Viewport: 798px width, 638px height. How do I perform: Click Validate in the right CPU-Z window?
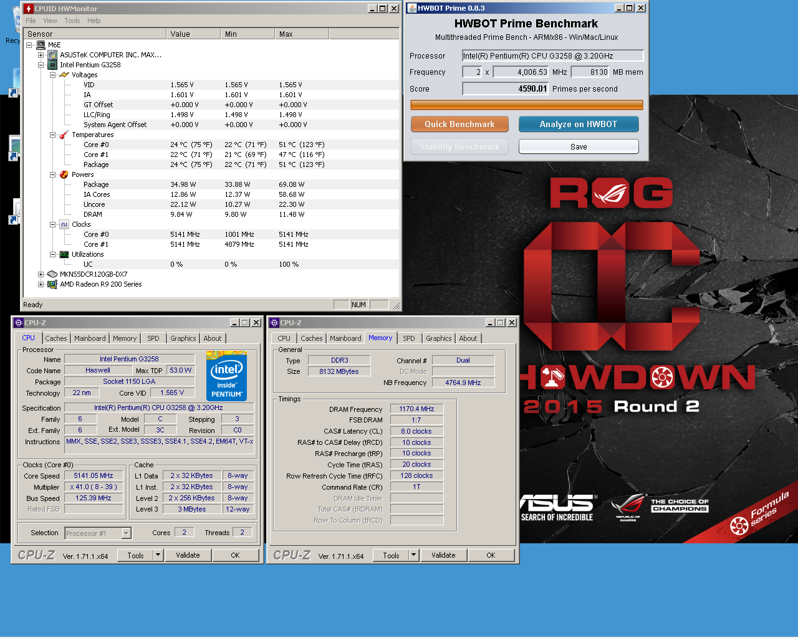coord(444,555)
